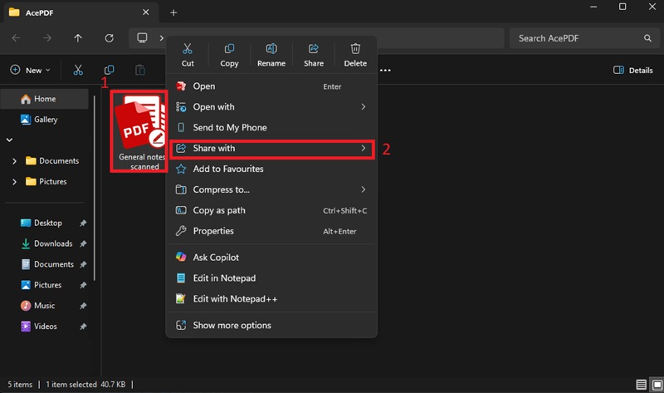The image size is (664, 393).
Task: Click the '1 item selected 40.7 KB' status text
Action: (x=85, y=385)
